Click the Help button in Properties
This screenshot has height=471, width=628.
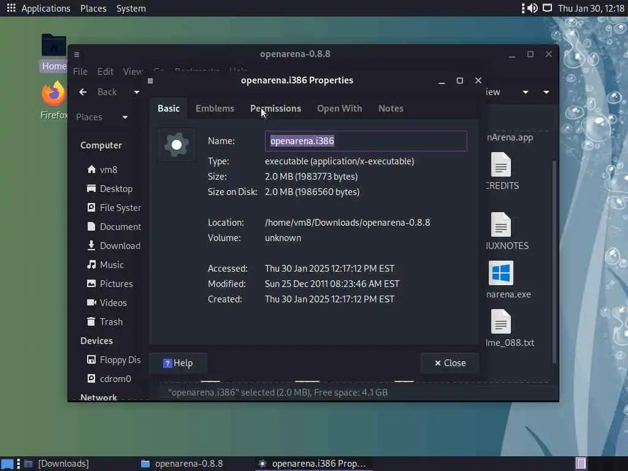pos(178,363)
